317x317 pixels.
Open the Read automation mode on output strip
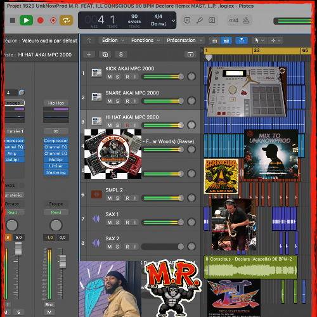tap(56, 212)
